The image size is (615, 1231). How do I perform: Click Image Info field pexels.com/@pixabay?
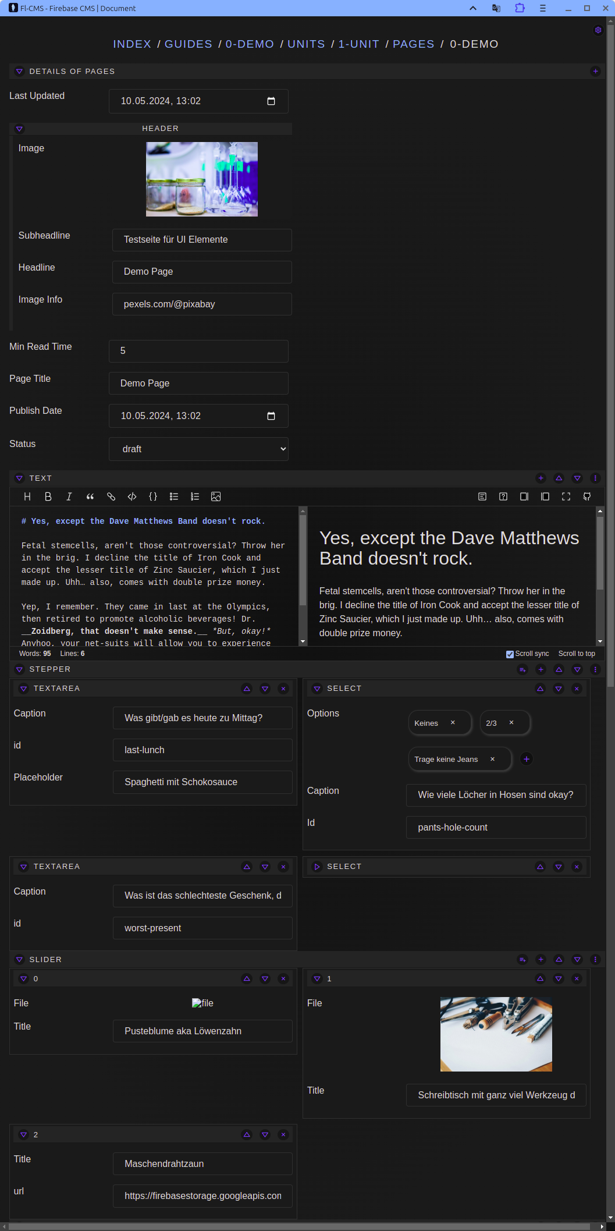click(202, 304)
